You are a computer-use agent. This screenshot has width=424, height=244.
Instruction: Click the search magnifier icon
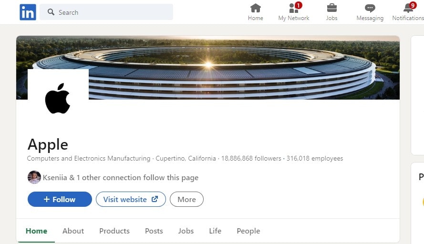coord(51,12)
